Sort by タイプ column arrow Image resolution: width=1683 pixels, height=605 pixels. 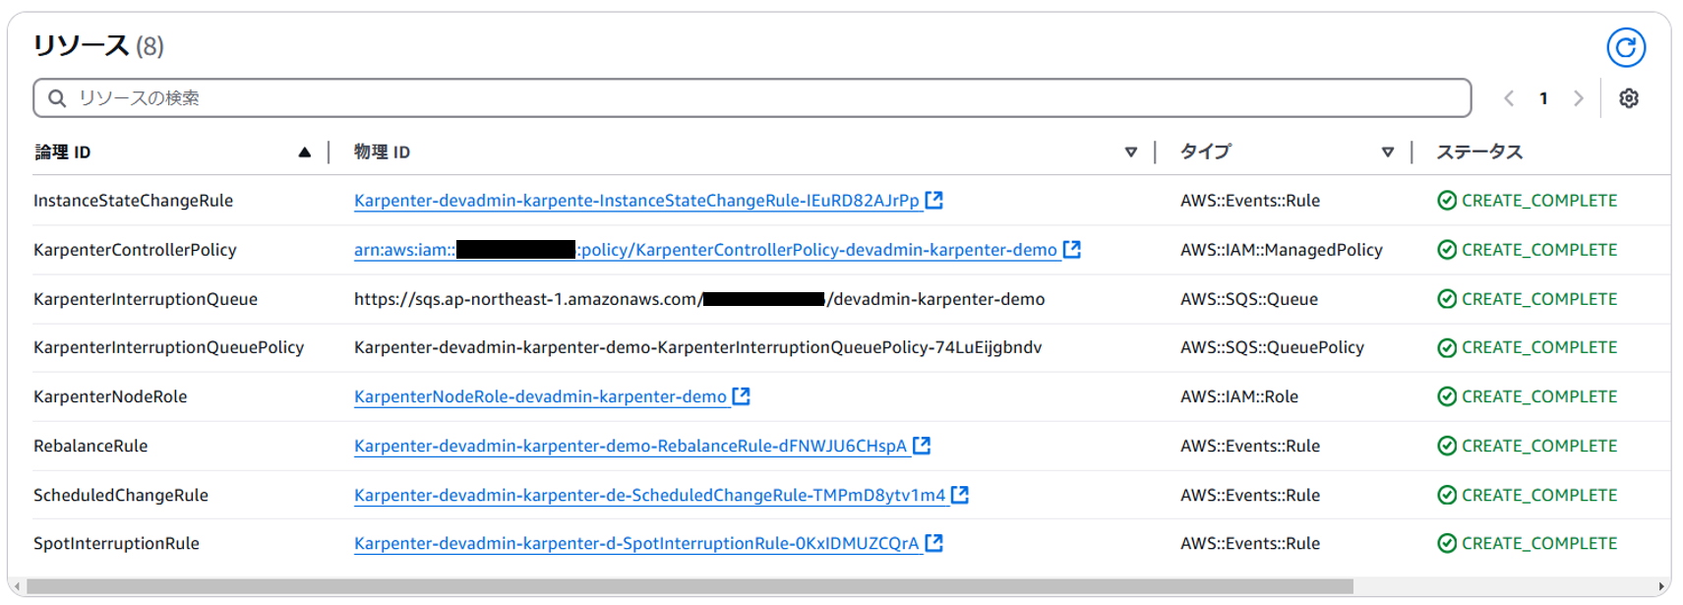1388,151
